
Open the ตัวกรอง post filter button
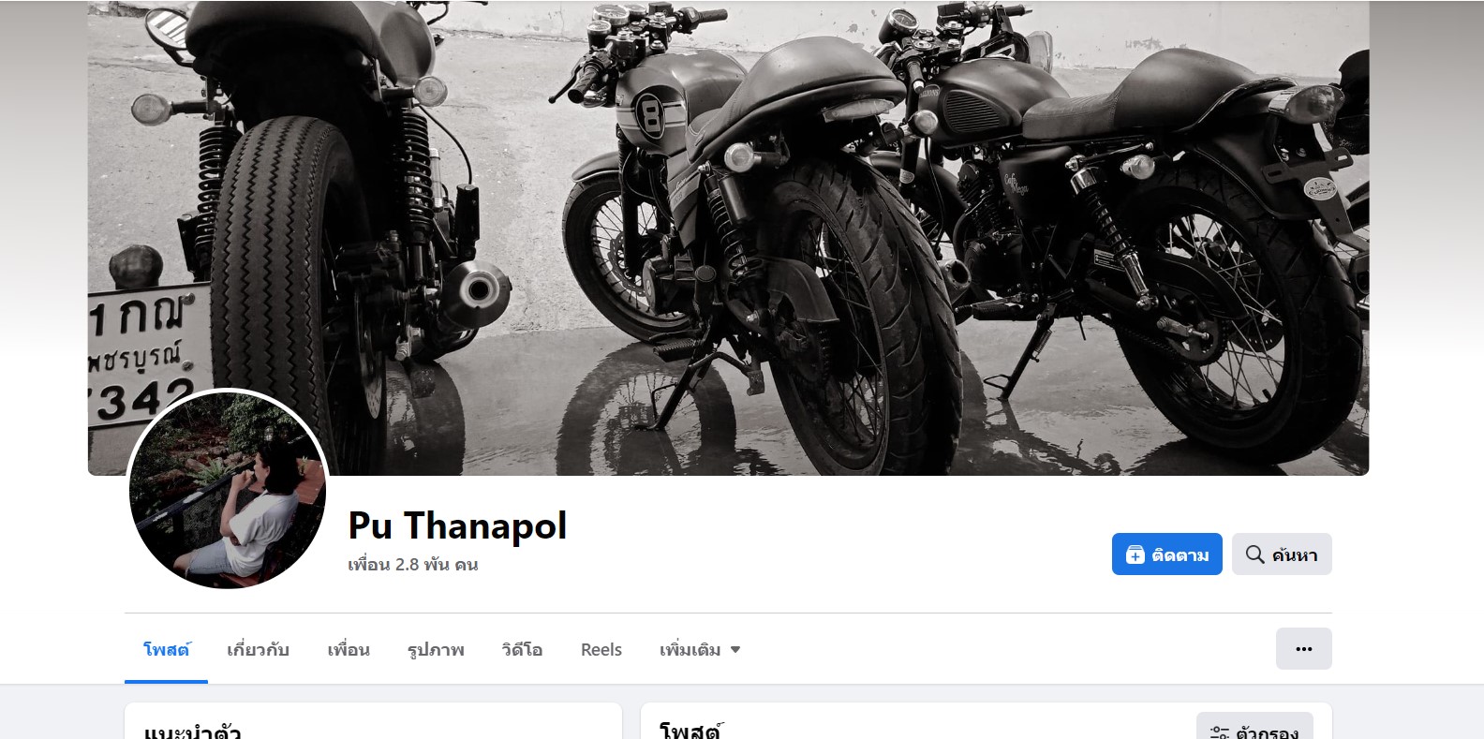coord(1254,726)
